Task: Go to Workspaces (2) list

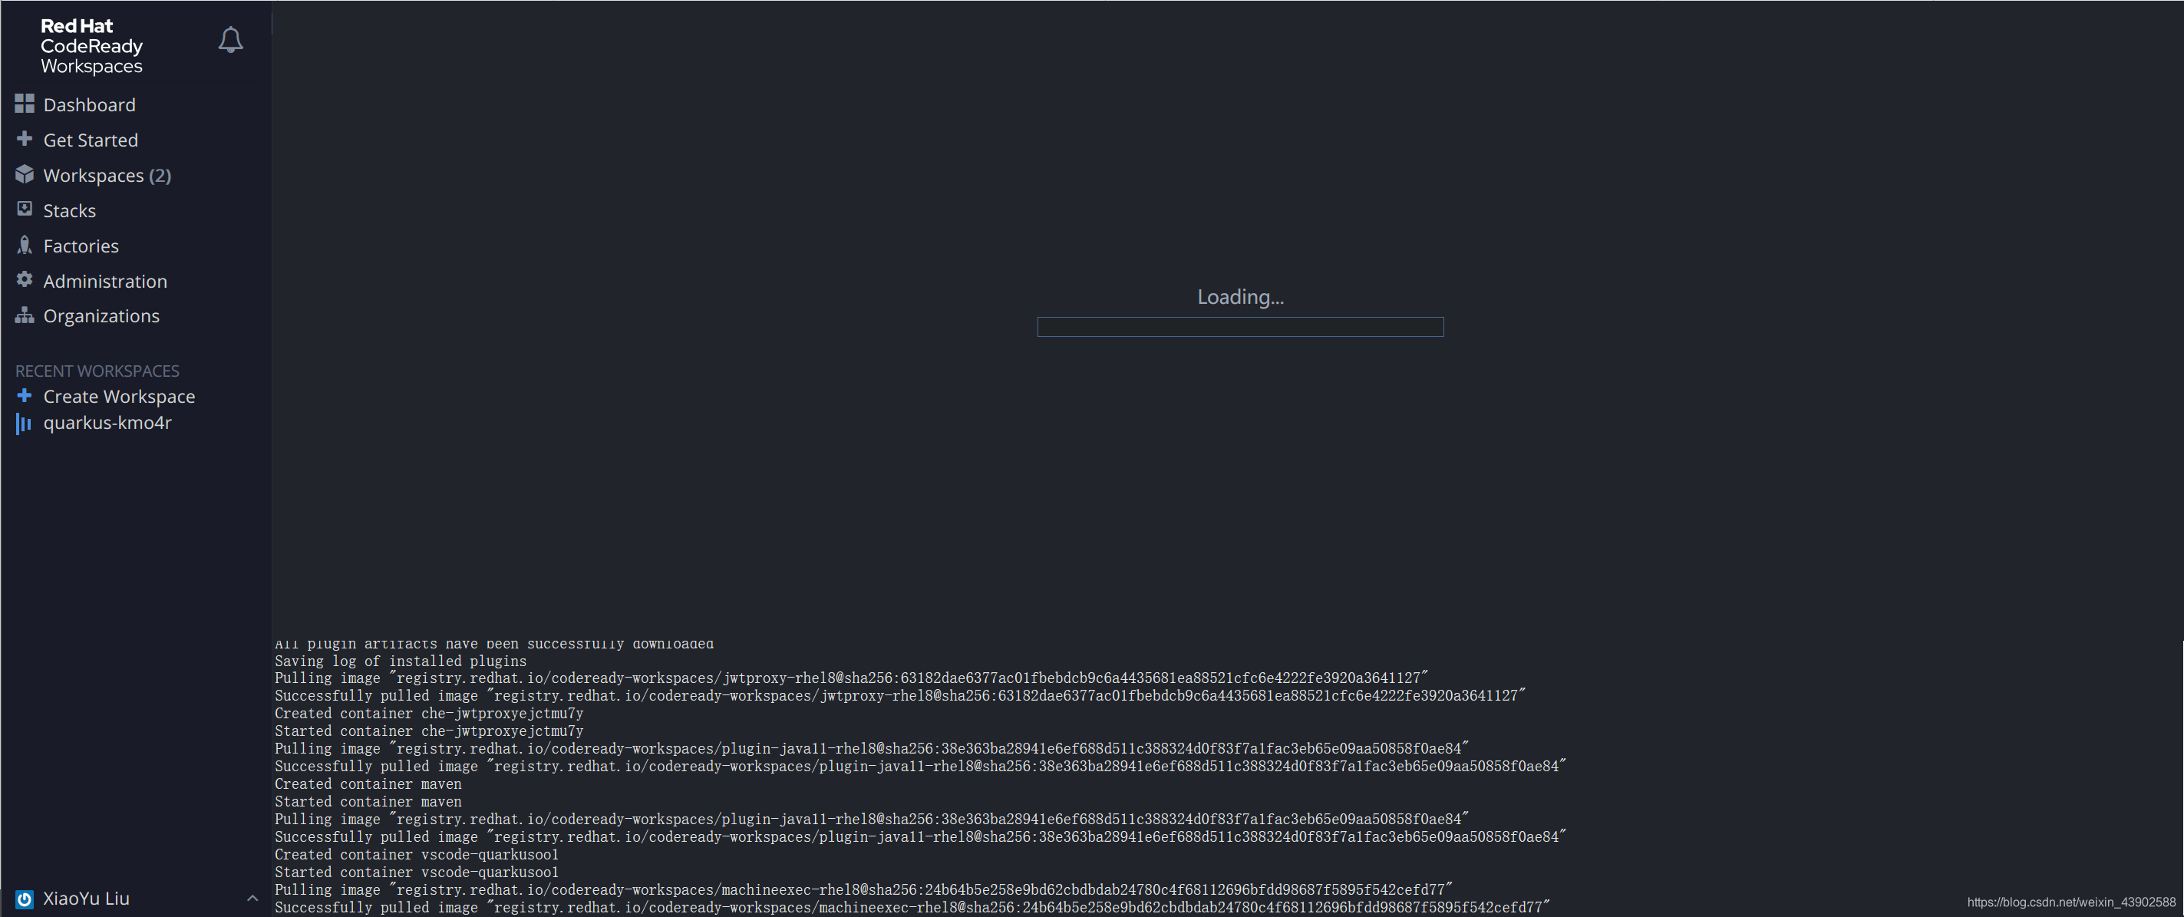Action: [107, 176]
